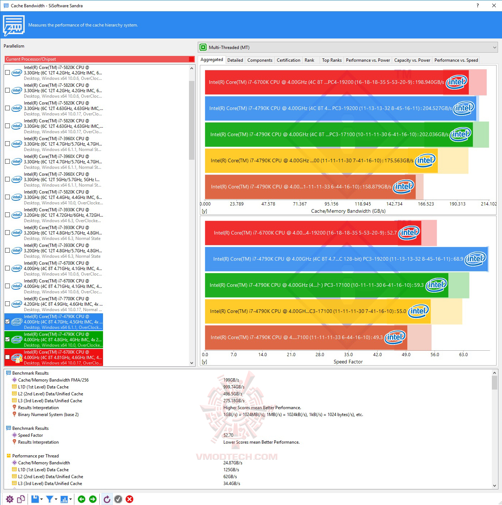Click the purple refresh arrow icon
502x505 pixels.
107,499
